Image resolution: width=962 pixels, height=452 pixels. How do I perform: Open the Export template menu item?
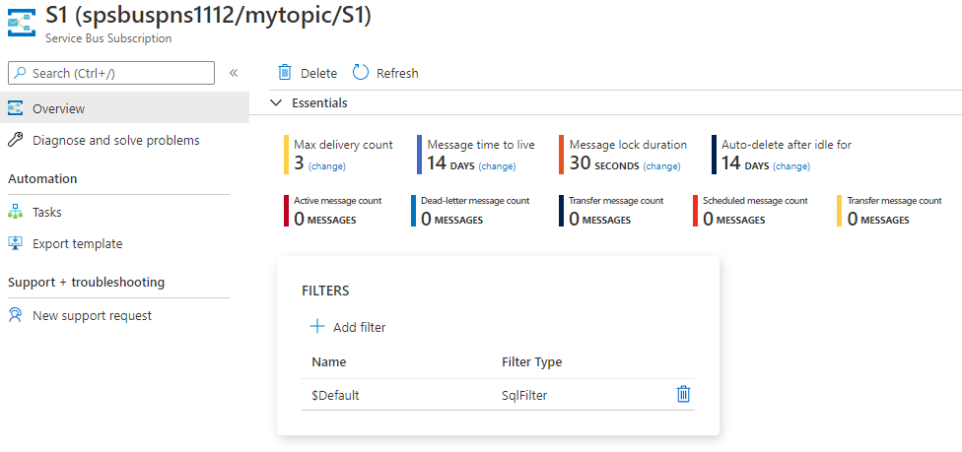pyautogui.click(x=77, y=244)
